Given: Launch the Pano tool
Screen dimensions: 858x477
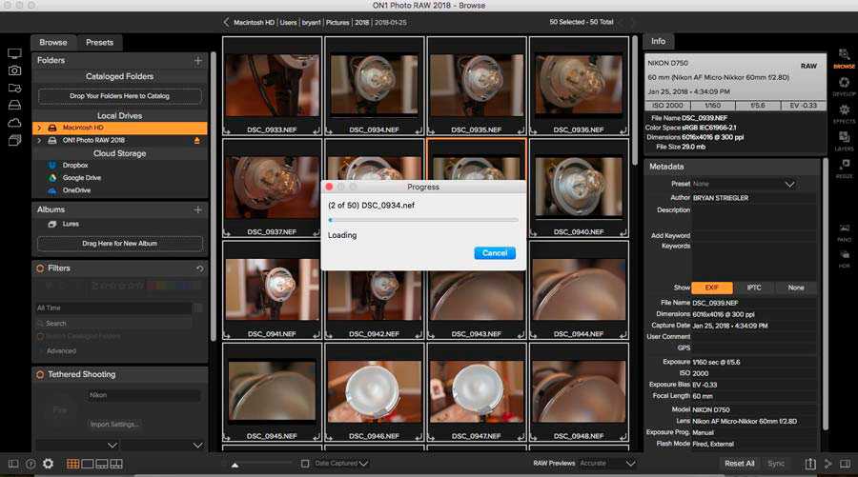Looking at the screenshot, I should (x=844, y=231).
